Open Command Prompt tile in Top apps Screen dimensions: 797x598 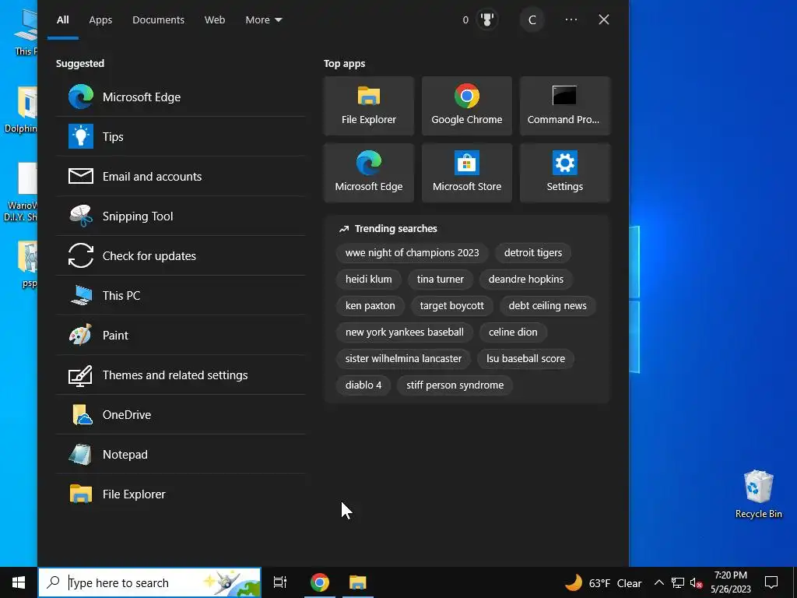pos(565,106)
